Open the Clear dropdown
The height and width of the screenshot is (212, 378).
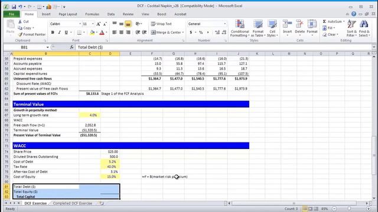[330, 35]
